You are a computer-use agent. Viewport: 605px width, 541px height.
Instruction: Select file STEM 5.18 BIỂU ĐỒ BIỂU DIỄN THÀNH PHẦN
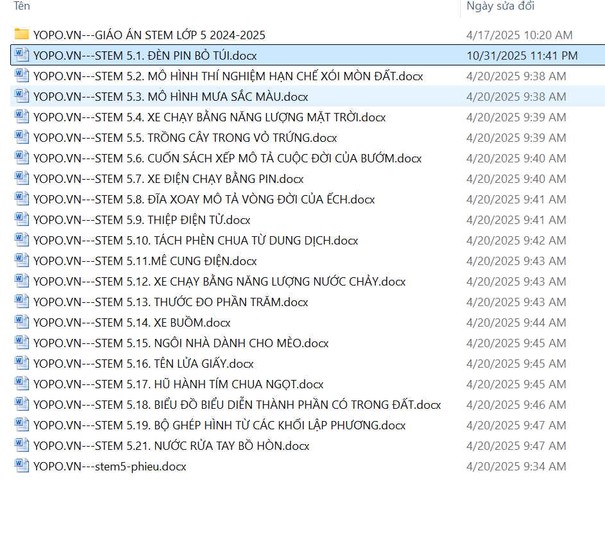coord(237,405)
